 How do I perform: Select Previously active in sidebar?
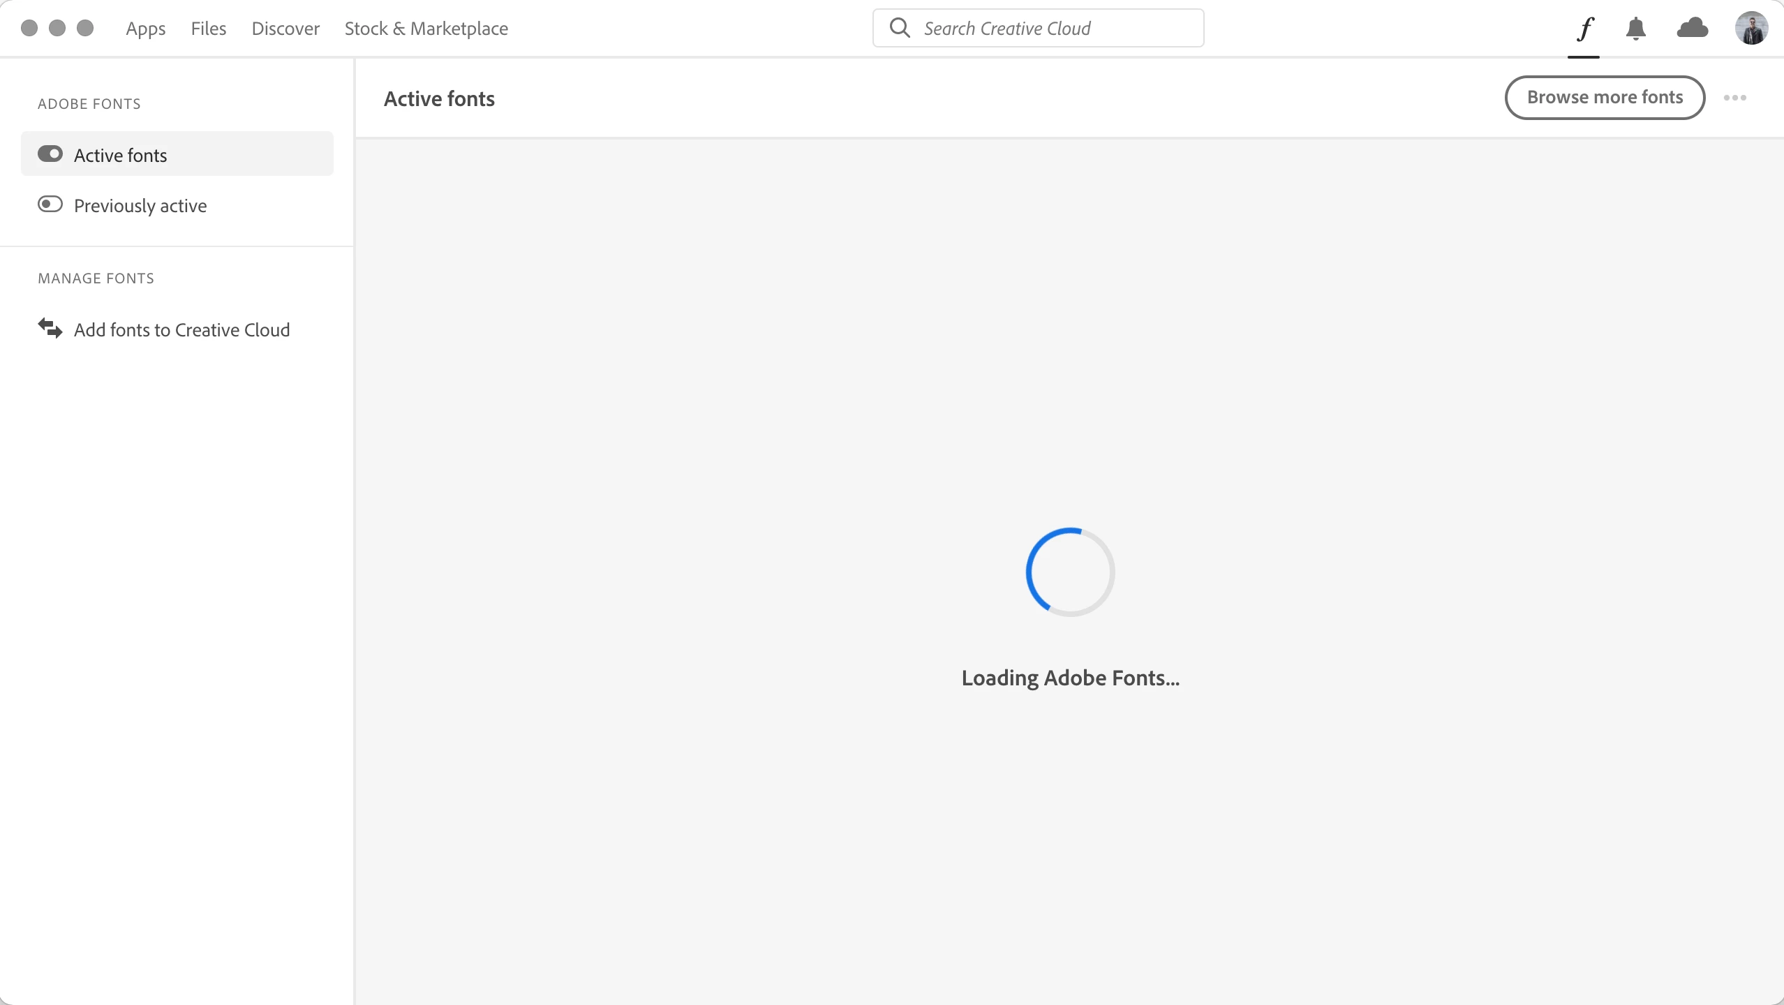tap(140, 206)
